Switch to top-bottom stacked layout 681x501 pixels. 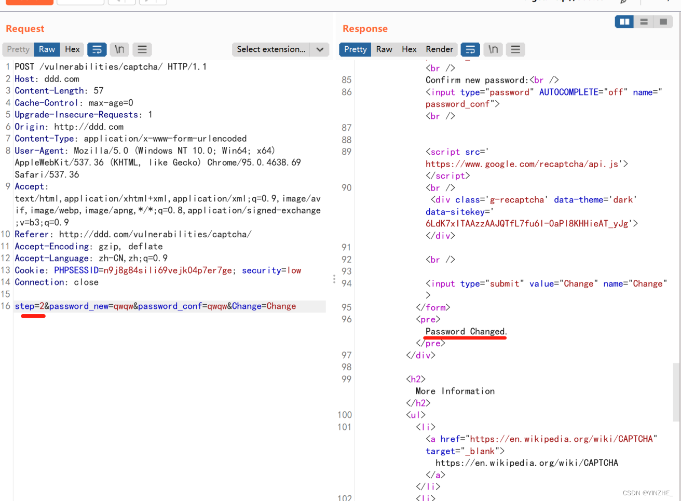[x=644, y=21]
